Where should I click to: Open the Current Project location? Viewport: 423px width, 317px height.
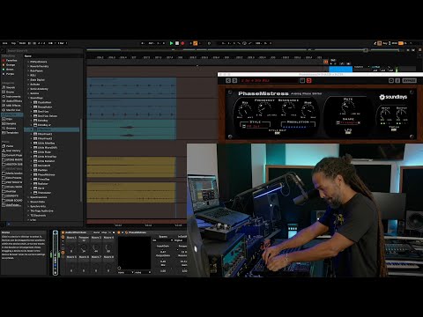[x=12, y=155]
